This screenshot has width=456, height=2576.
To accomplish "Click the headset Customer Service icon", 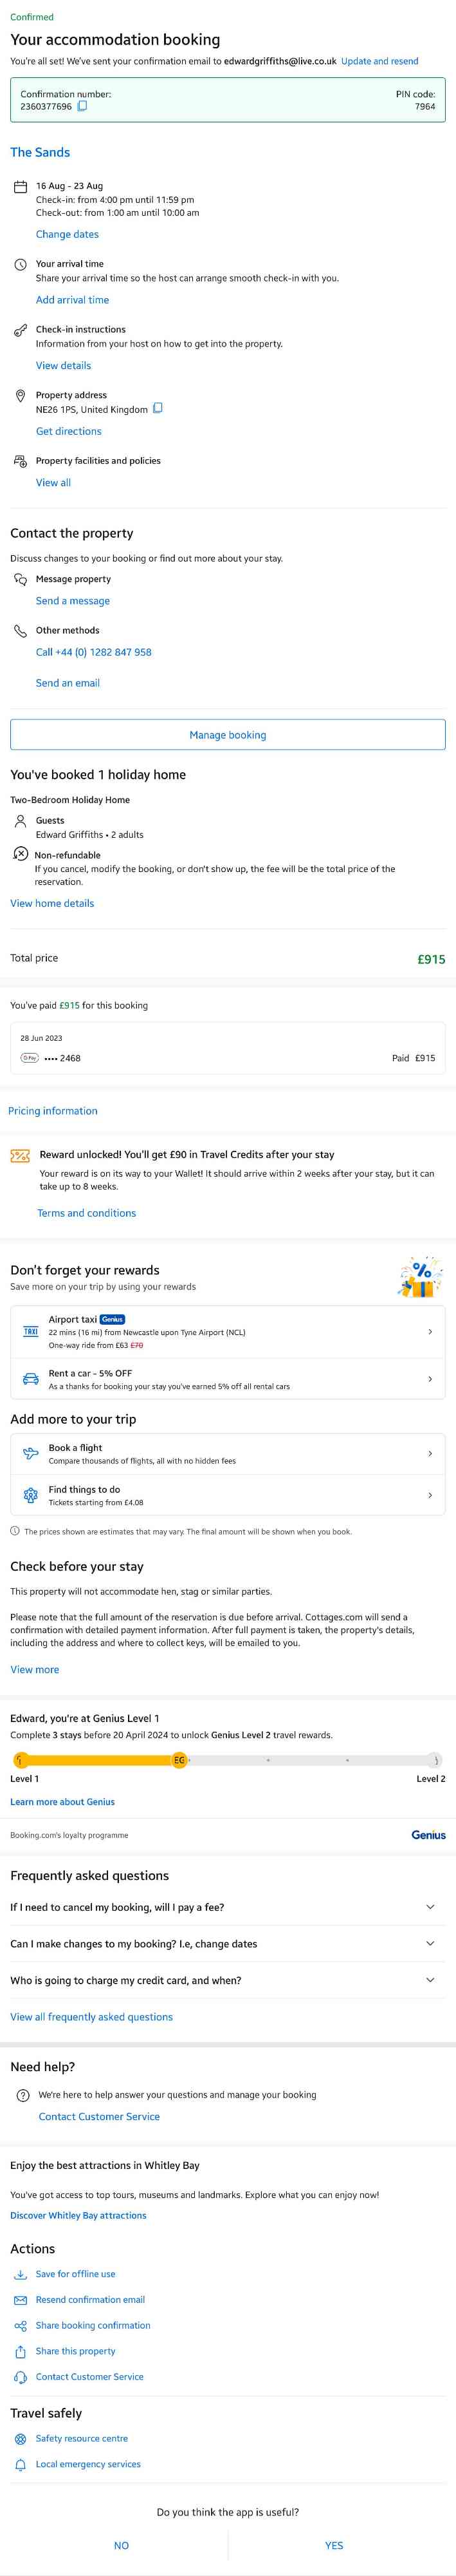I will [20, 2377].
